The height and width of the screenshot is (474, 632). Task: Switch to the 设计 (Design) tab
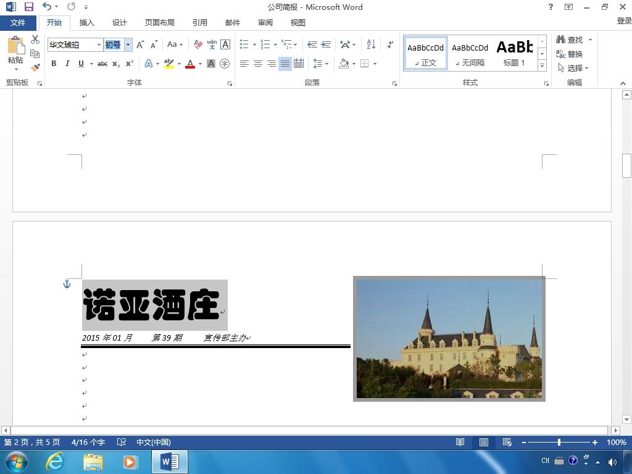tap(119, 23)
